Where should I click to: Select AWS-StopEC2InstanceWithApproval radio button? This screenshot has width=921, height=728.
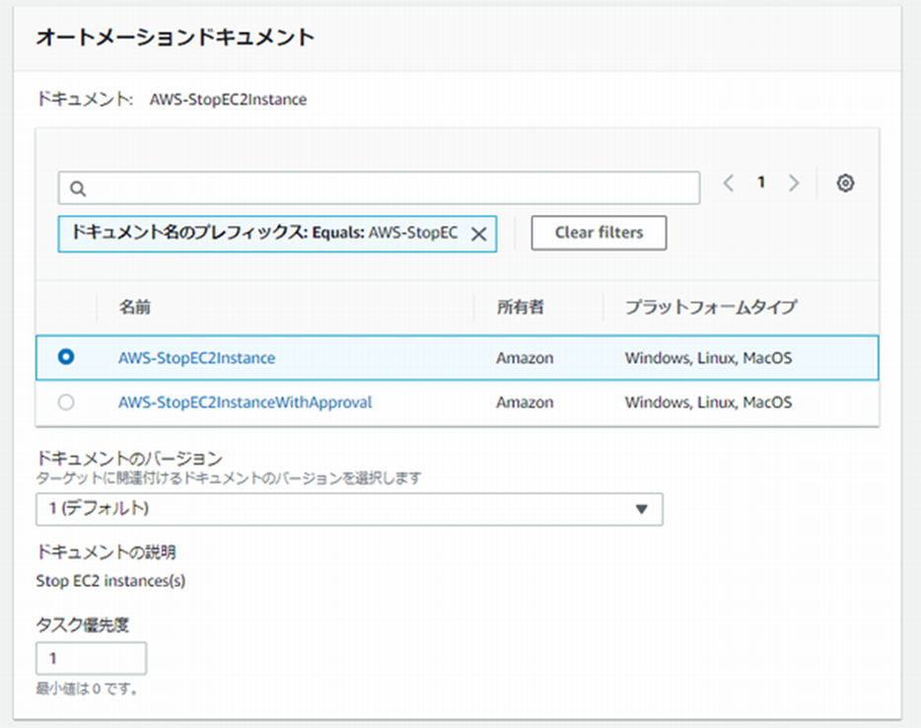coord(66,402)
